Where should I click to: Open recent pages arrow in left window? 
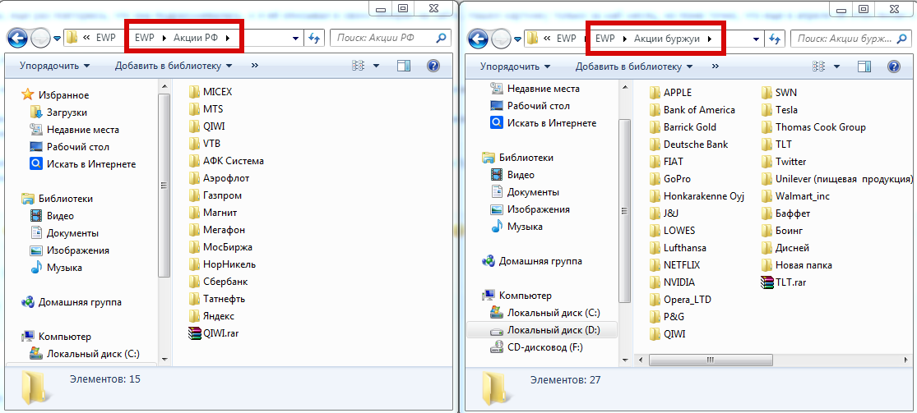(x=57, y=39)
